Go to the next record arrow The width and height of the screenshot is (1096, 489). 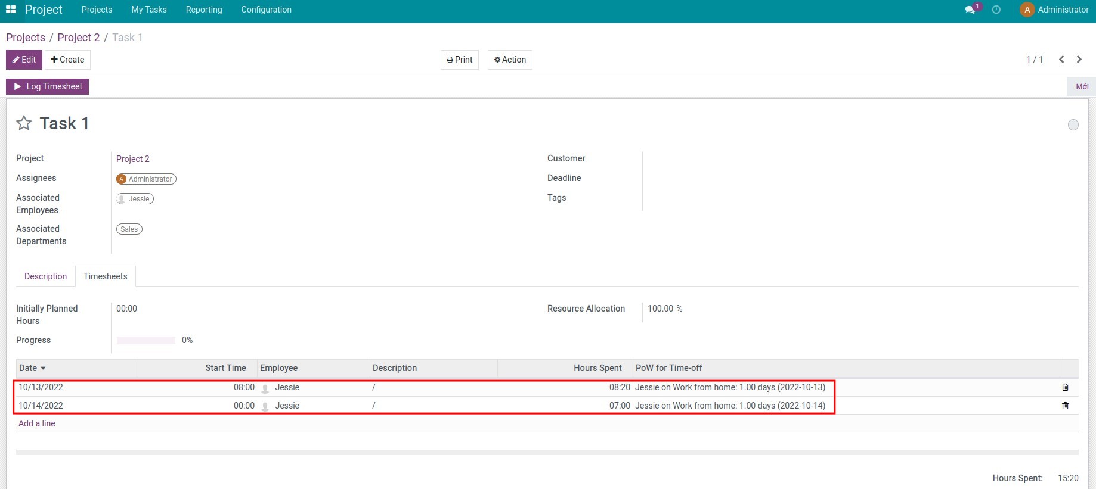point(1079,60)
